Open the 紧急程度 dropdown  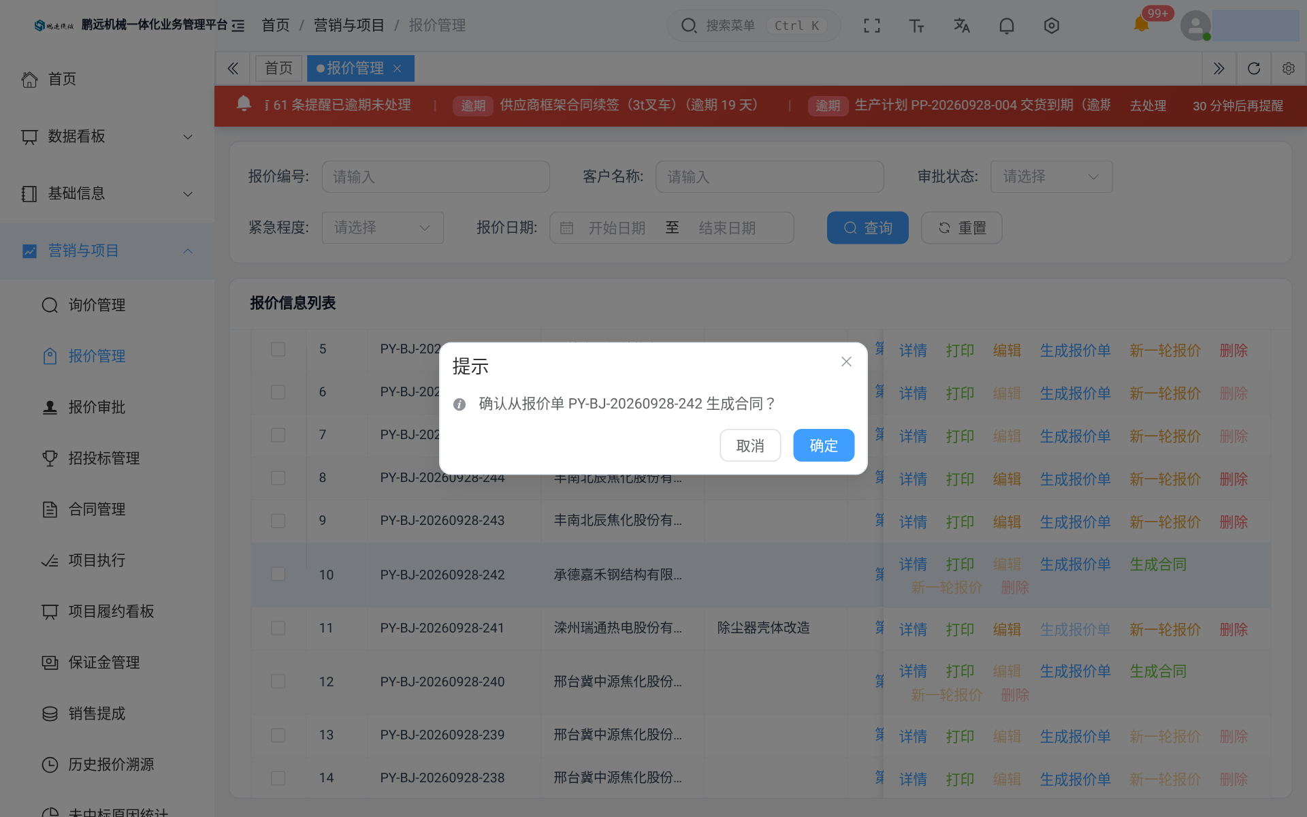coord(383,227)
